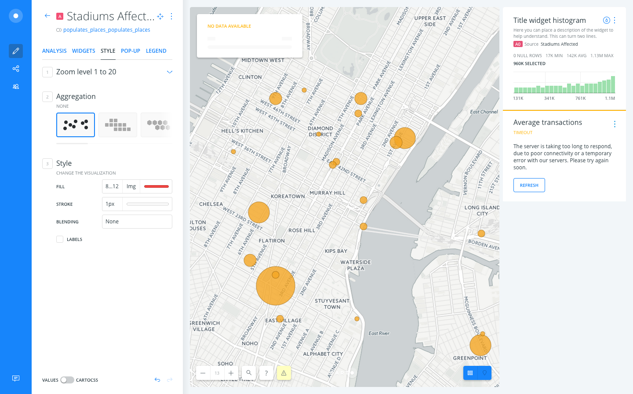Switch to the LEGEND tab

coord(156,51)
